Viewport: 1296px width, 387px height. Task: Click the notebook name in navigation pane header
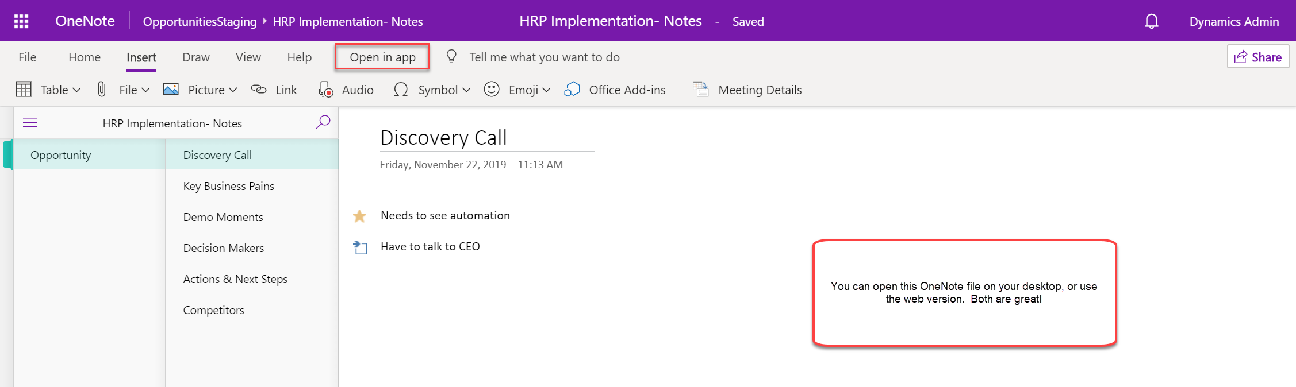[x=172, y=123]
